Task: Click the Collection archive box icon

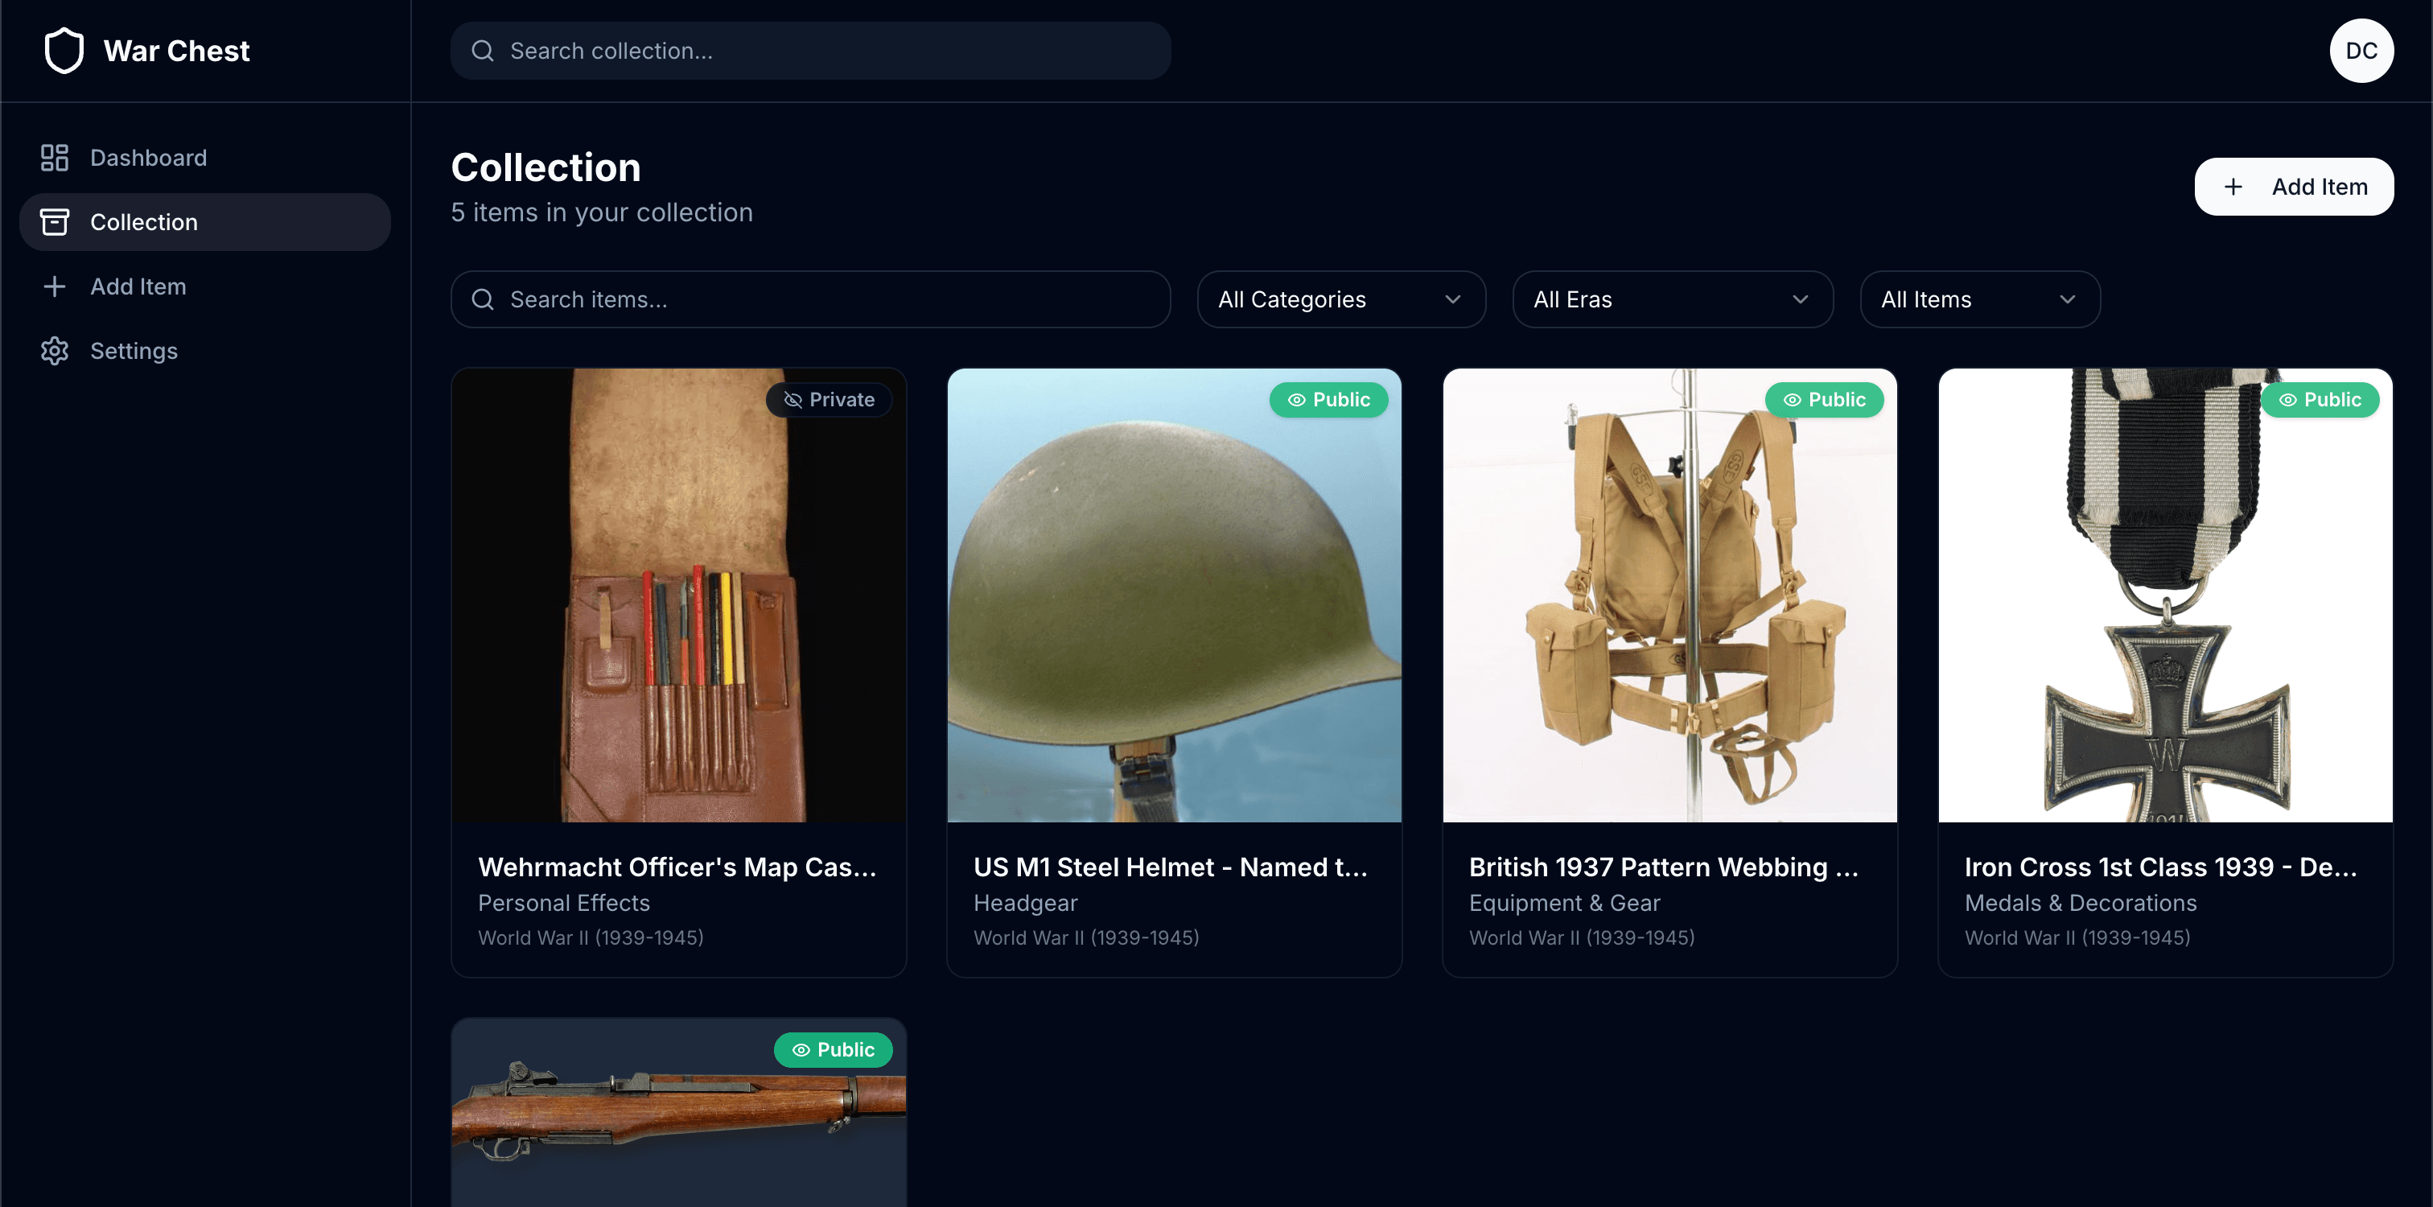Action: coord(54,222)
